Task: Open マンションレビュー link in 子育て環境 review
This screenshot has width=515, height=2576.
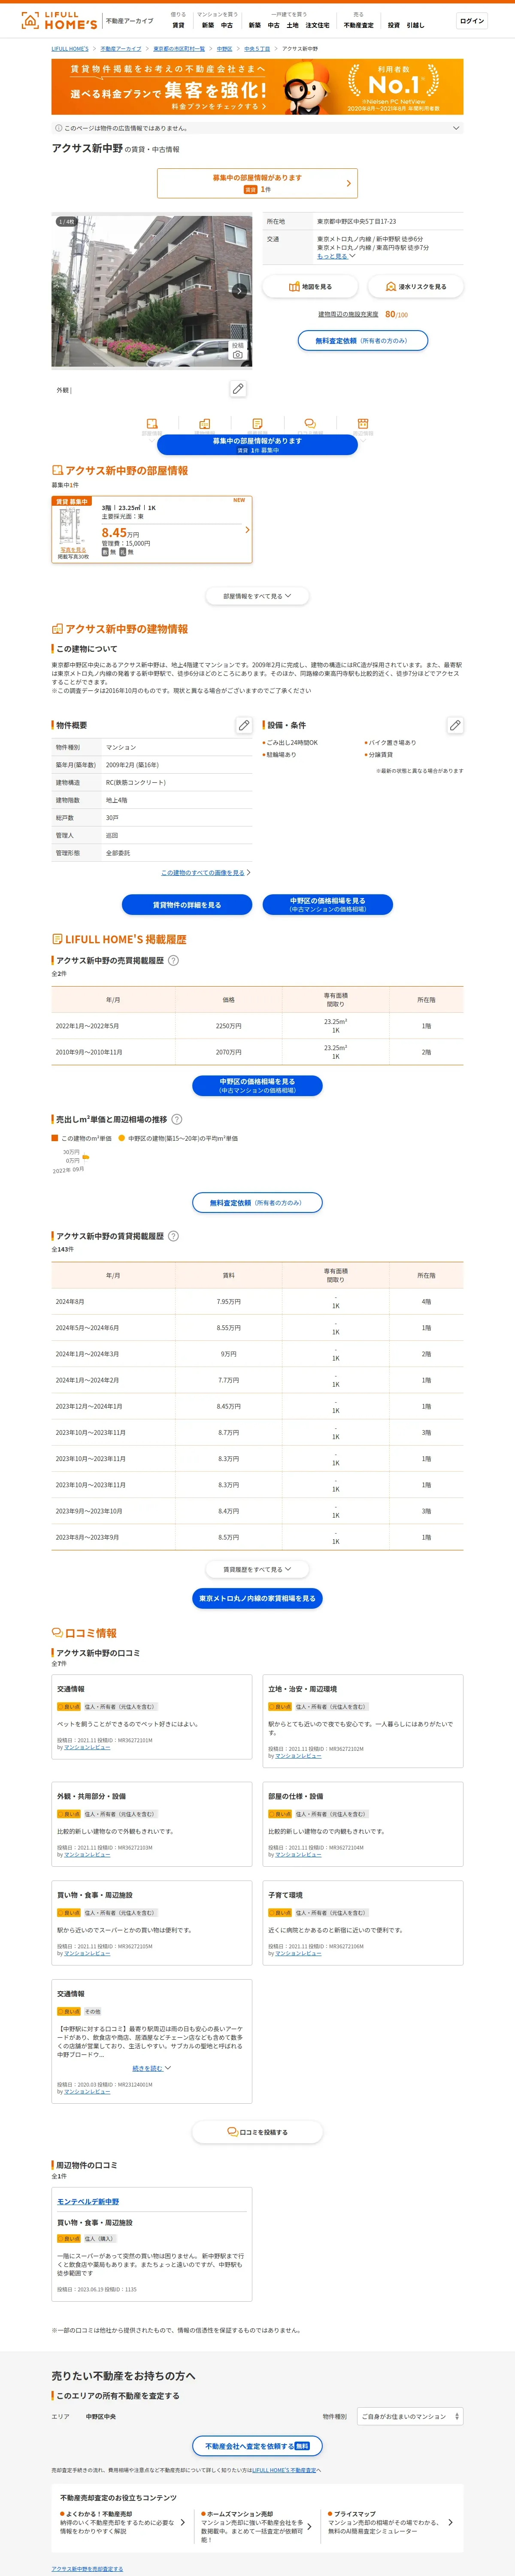Action: tap(298, 1953)
